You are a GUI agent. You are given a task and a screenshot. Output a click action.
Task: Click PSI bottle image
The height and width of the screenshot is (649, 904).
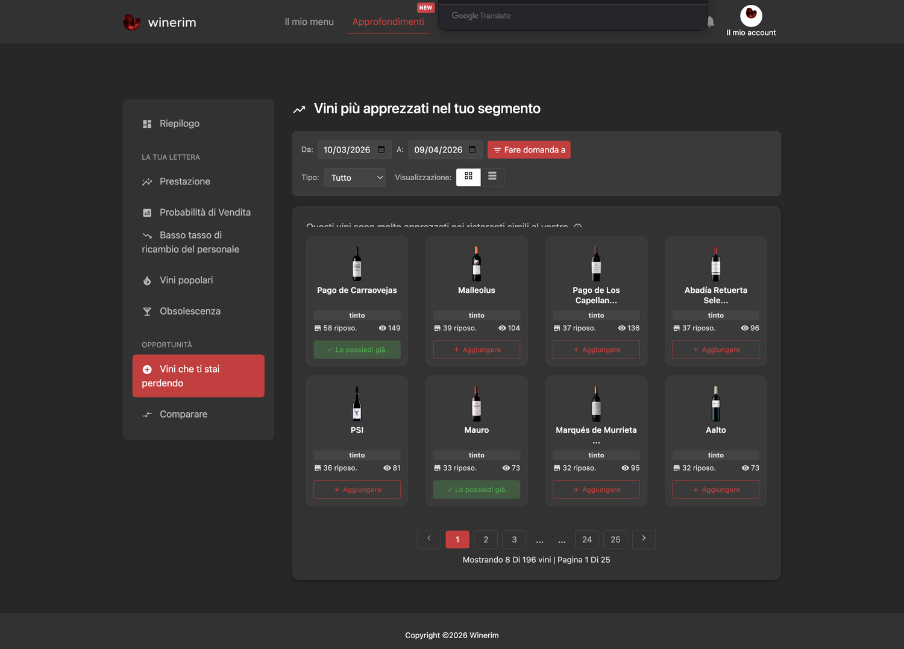pyautogui.click(x=357, y=404)
